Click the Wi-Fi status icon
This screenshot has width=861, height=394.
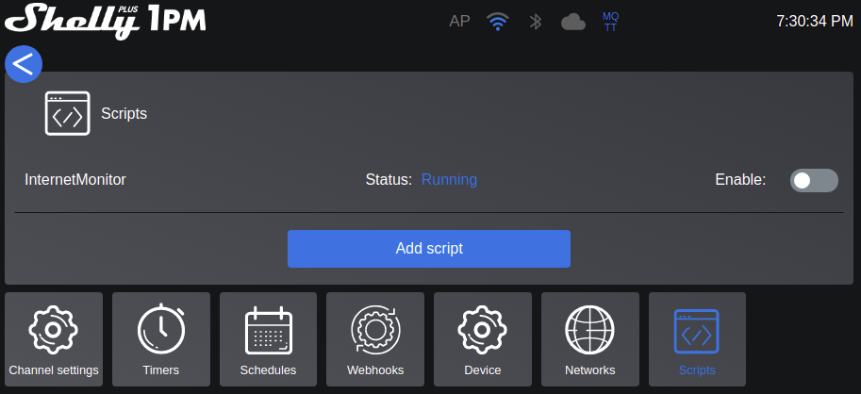pyautogui.click(x=498, y=22)
